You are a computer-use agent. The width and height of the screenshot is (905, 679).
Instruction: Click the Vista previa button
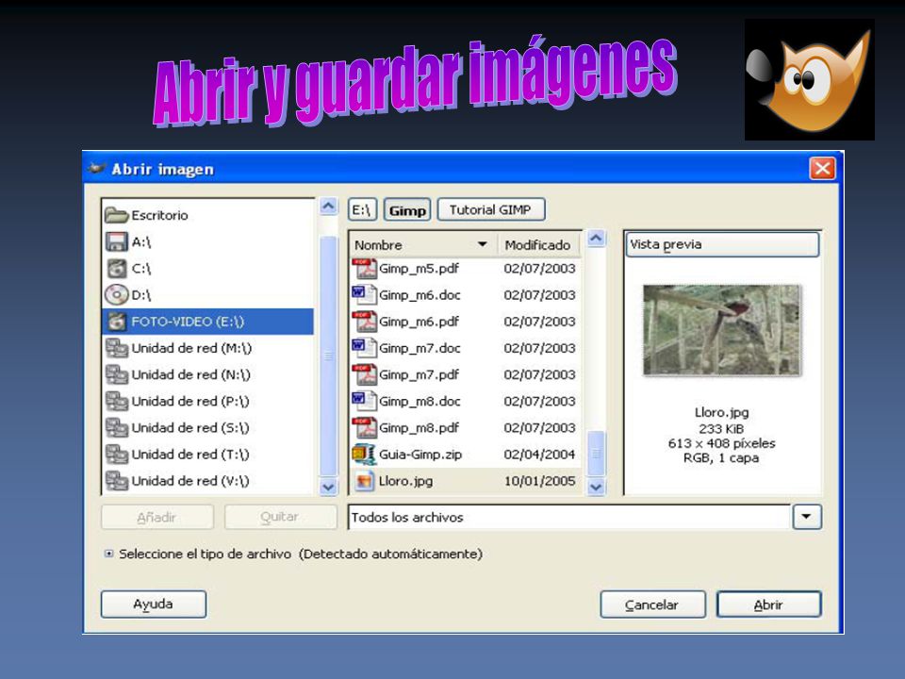723,244
